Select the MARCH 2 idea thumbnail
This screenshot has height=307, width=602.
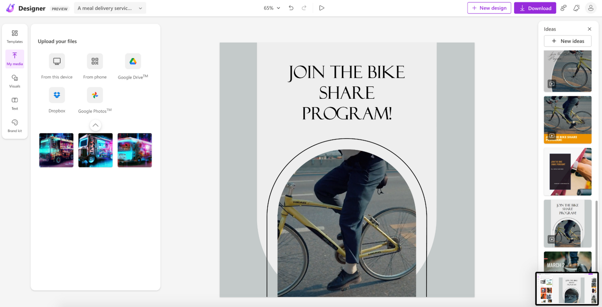(x=568, y=261)
